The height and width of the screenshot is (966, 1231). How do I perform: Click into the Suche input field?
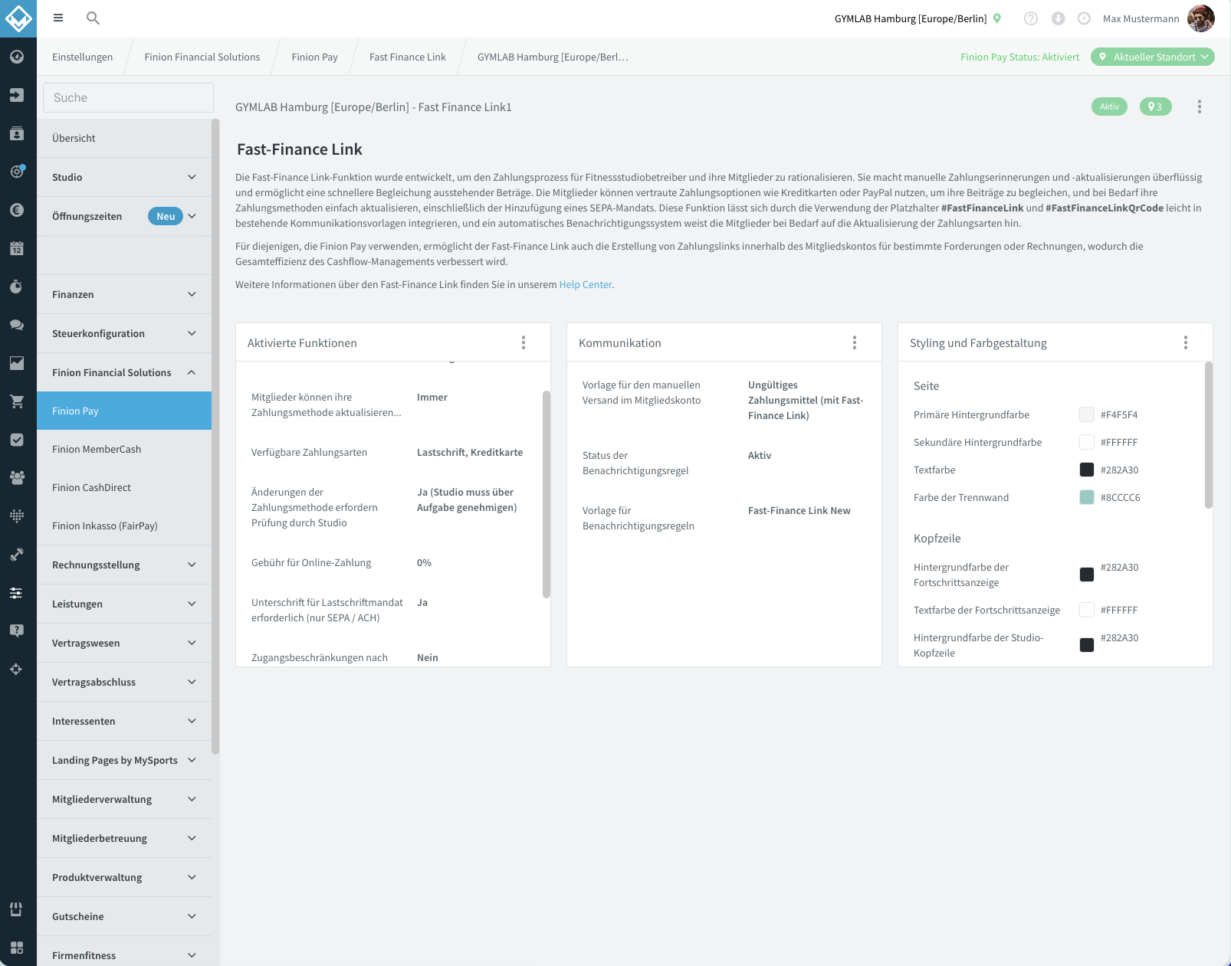(x=128, y=97)
